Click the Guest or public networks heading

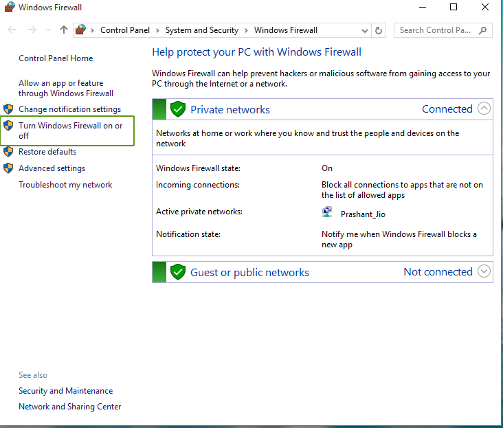pos(249,273)
